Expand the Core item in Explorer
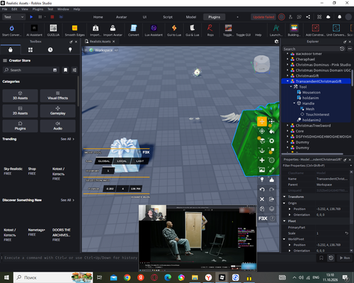Image resolution: width=354 pixels, height=283 pixels. tap(287, 131)
